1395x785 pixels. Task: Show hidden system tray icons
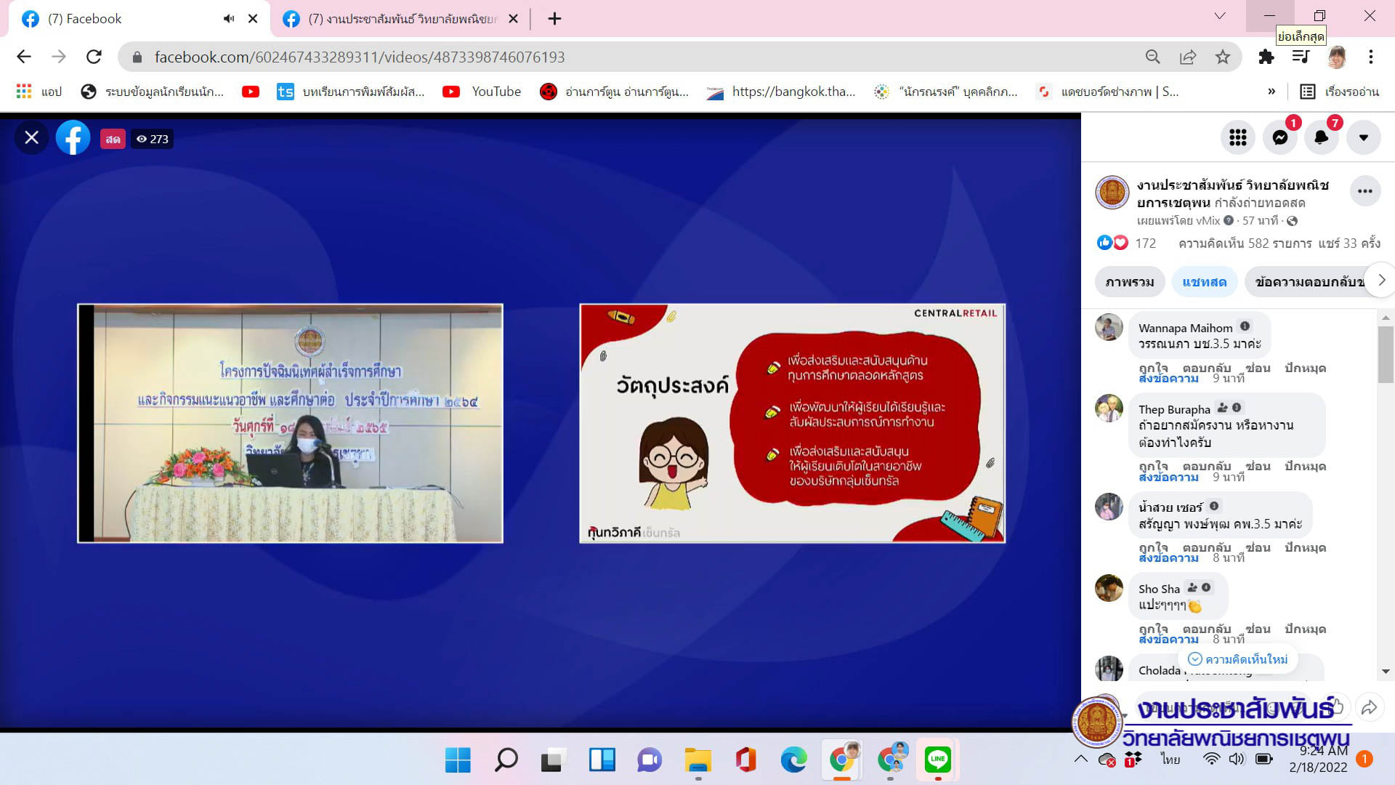coord(1081,760)
